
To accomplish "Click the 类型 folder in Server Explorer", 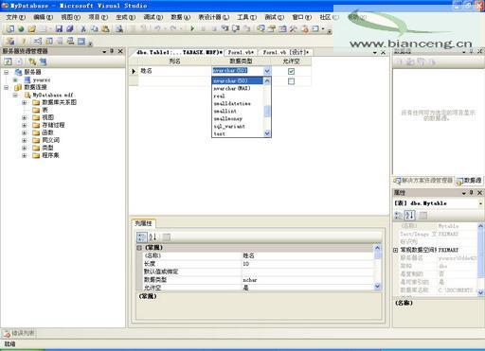I will point(44,148).
